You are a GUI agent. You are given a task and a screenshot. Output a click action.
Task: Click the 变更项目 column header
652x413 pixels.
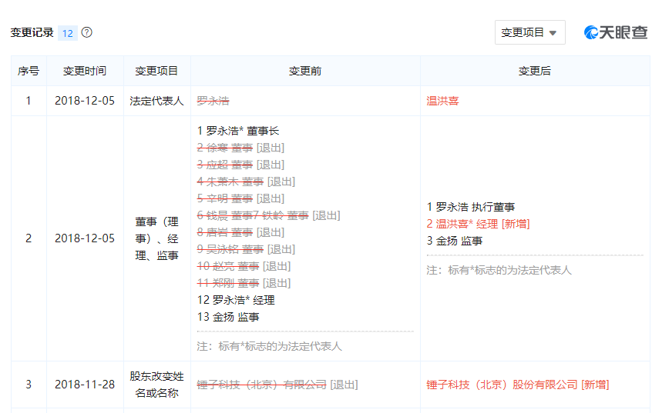(x=156, y=71)
